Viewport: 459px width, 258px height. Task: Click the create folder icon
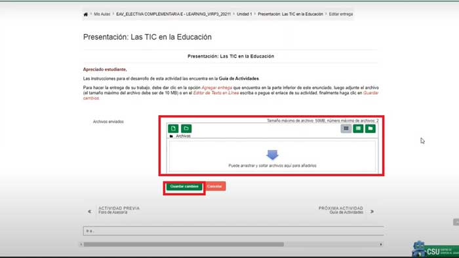pyautogui.click(x=186, y=128)
